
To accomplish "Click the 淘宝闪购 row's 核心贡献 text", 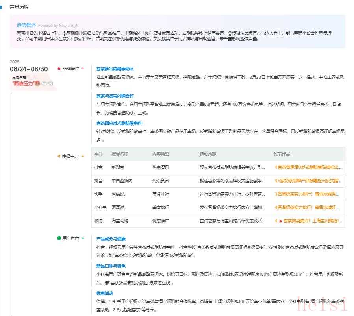I will (x=232, y=221).
